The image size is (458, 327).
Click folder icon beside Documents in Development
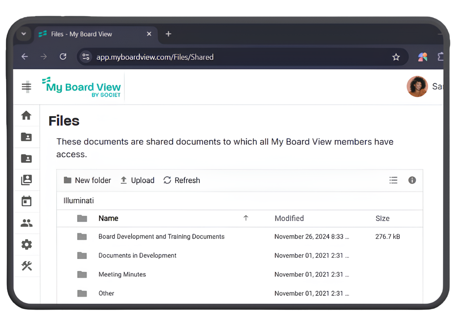[x=82, y=255]
